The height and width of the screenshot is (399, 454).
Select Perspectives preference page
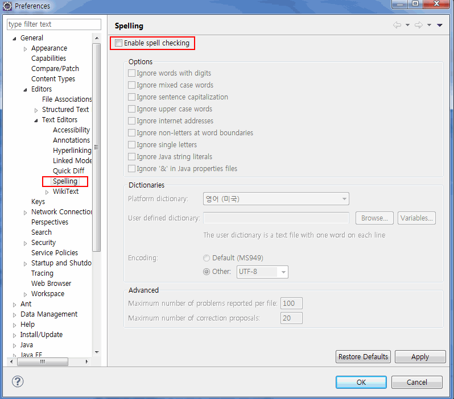(x=49, y=222)
